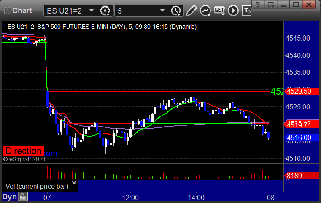Open the time template clock menu
Image resolution: width=321 pixels, height=203 pixels.
coord(176,11)
